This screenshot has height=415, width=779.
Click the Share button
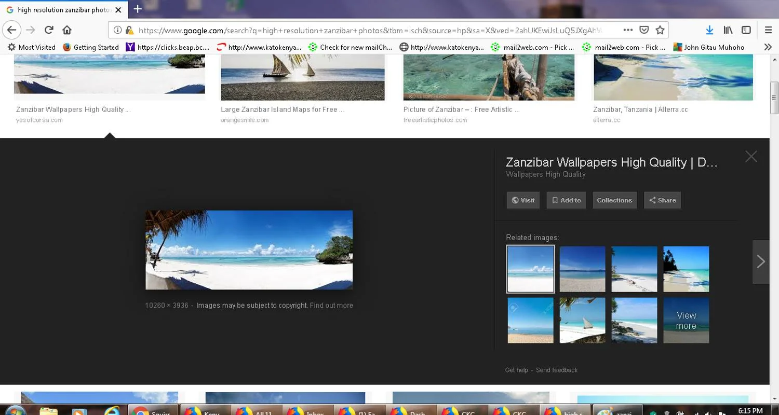pyautogui.click(x=662, y=200)
